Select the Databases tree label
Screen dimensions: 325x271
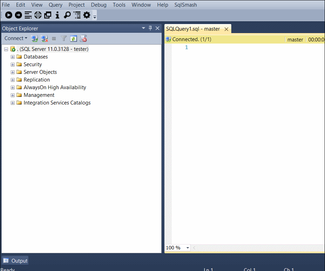pyautogui.click(x=36, y=57)
